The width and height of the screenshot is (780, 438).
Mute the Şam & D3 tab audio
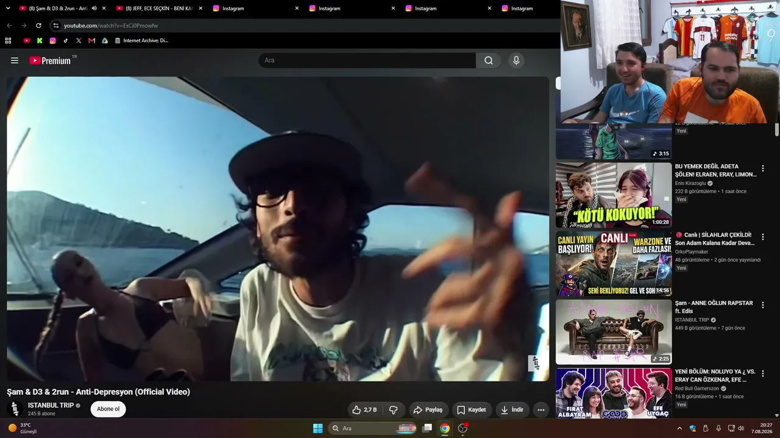[x=94, y=9]
